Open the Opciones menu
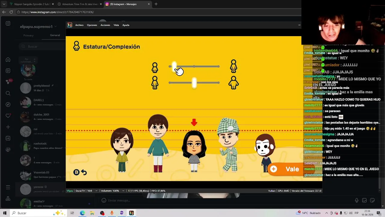This screenshot has width=385, height=217. (x=92, y=25)
